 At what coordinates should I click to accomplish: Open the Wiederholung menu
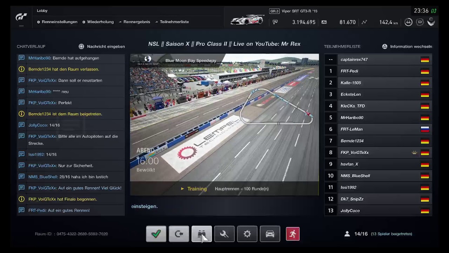(98, 22)
